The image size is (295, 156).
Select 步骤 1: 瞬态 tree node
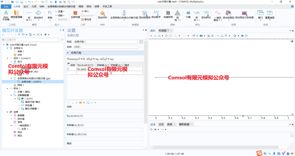click(x=23, y=92)
